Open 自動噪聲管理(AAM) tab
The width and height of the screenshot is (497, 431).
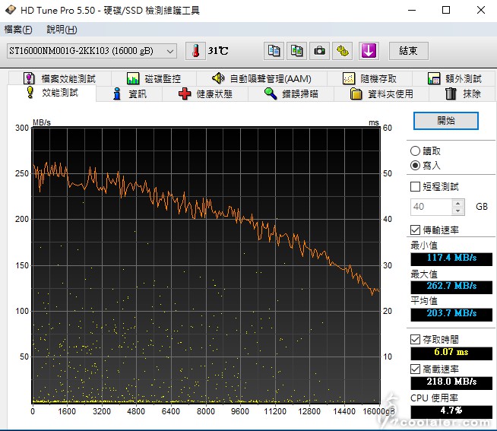click(x=261, y=78)
